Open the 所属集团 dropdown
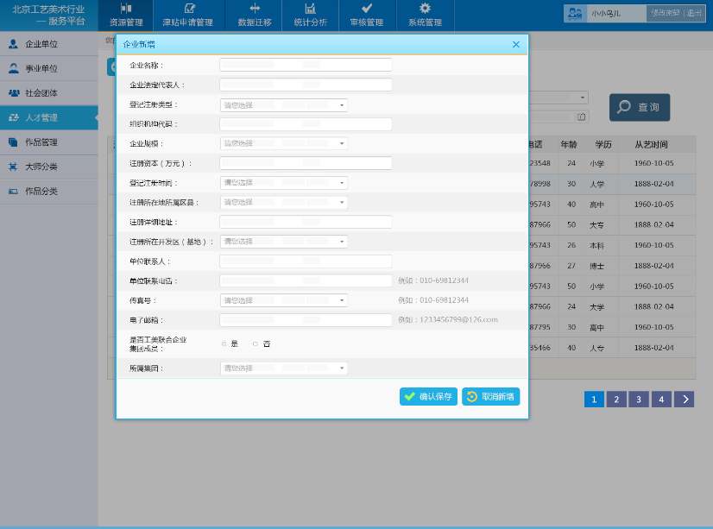Image resolution: width=713 pixels, height=529 pixels. coord(283,368)
